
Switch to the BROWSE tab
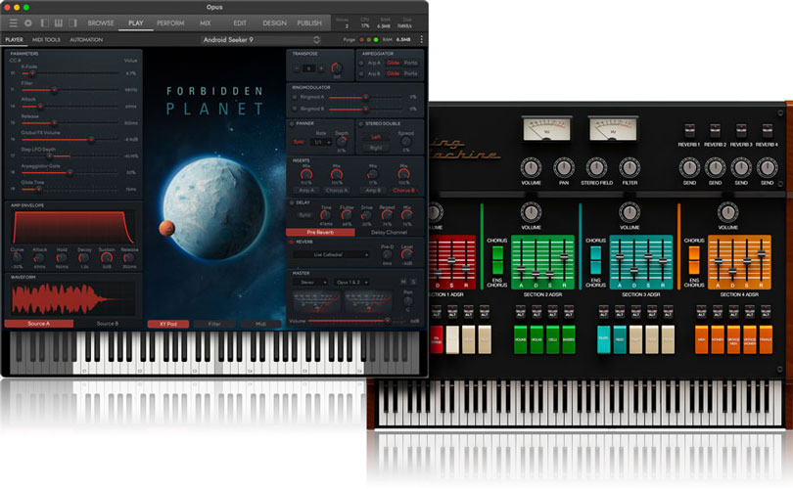(x=101, y=23)
